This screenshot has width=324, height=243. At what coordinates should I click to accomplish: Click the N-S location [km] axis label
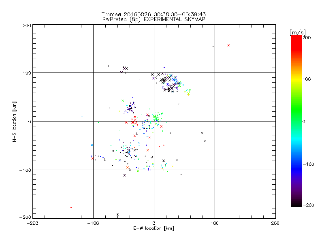click(x=14, y=122)
